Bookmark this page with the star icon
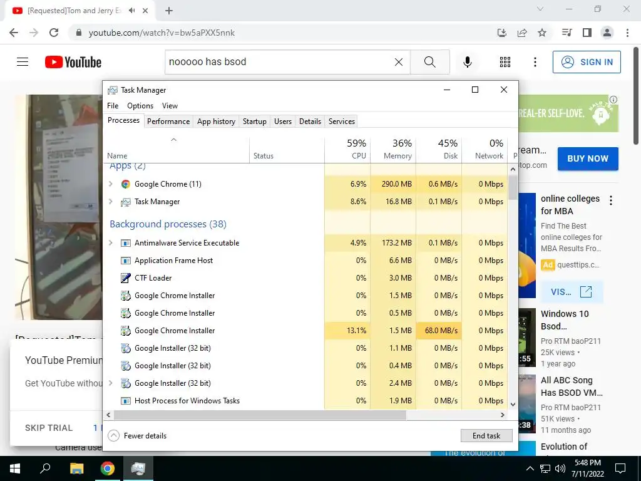The image size is (641, 481). click(542, 33)
